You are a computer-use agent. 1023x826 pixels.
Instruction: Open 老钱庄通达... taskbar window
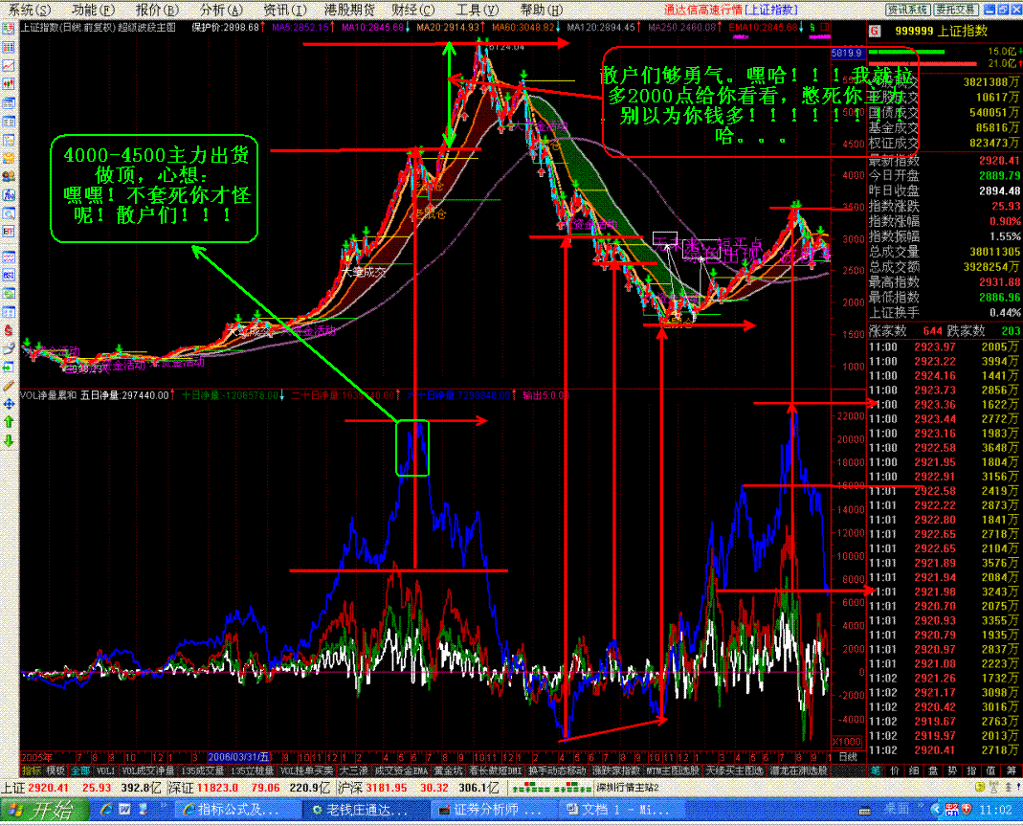[x=367, y=810]
